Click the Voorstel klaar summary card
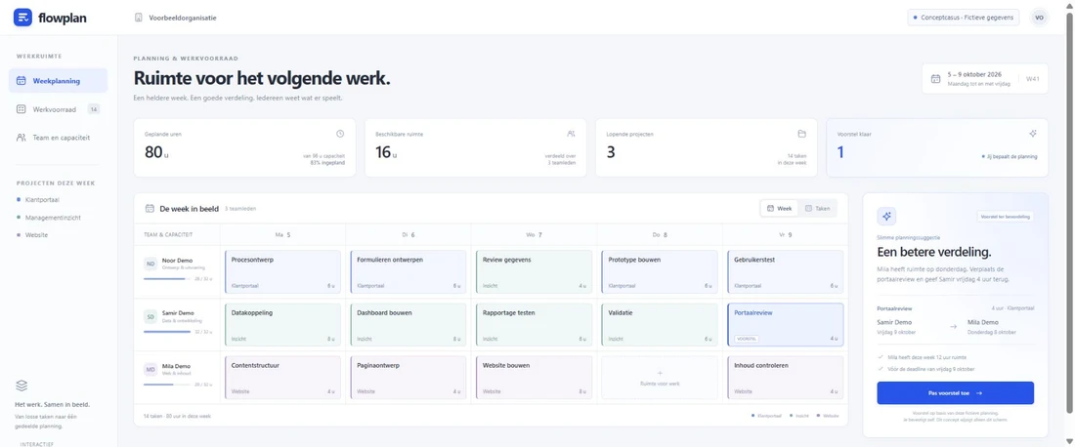 pyautogui.click(x=937, y=147)
